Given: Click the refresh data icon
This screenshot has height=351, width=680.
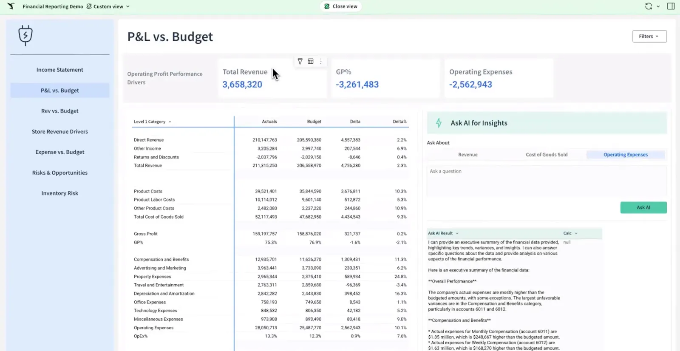Looking at the screenshot, I should point(648,6).
